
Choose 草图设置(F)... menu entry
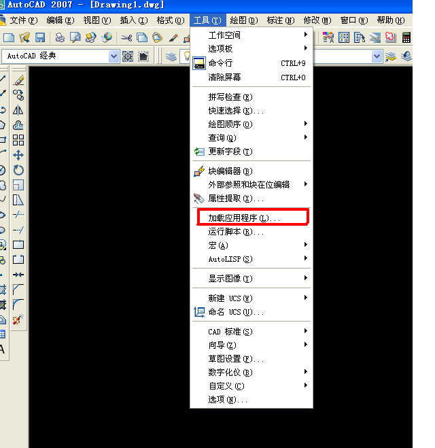tap(251, 358)
